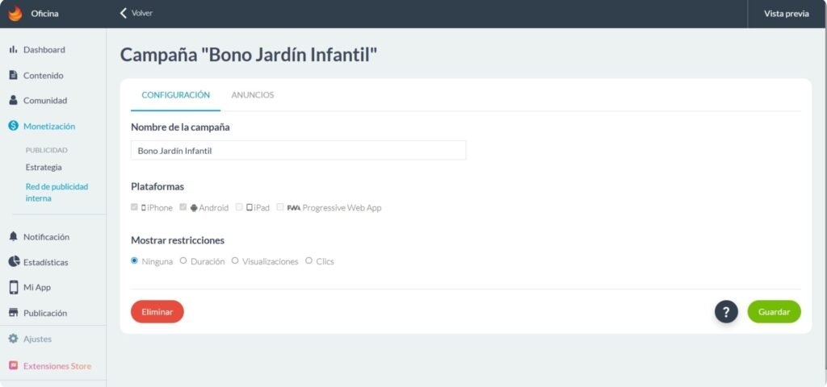Open Estadísticas pie chart icon
The image size is (827, 387).
[13, 262]
